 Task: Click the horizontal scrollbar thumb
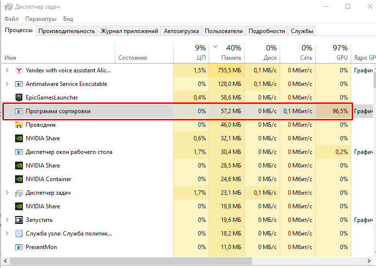[131, 261]
